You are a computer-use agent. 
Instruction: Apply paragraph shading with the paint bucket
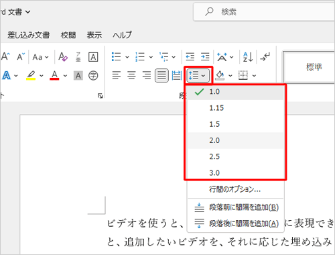(x=220, y=75)
